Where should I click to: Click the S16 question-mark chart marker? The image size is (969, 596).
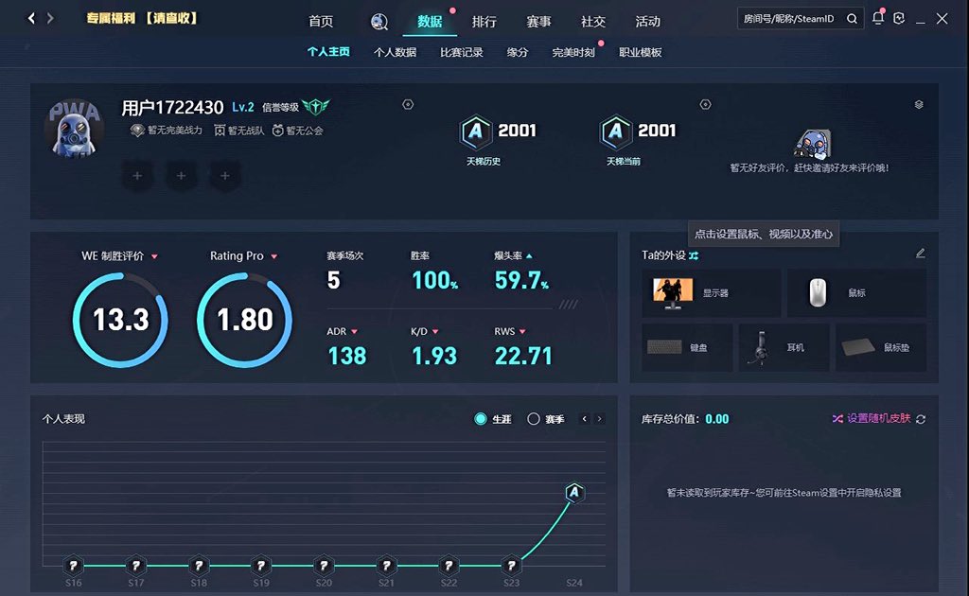pos(74,565)
